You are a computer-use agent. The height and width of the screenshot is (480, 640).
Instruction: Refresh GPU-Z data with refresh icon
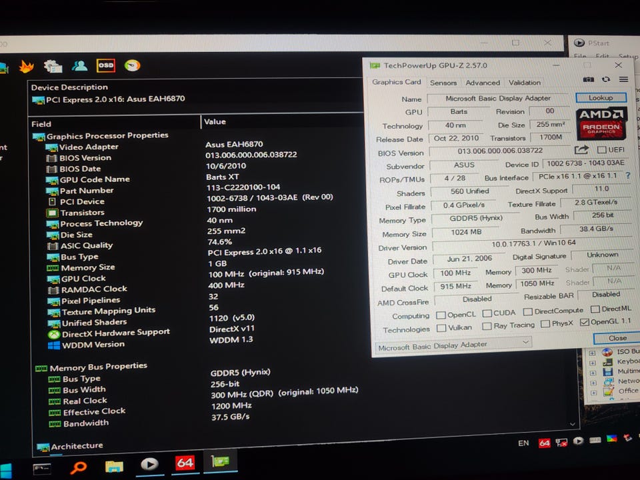click(x=606, y=79)
